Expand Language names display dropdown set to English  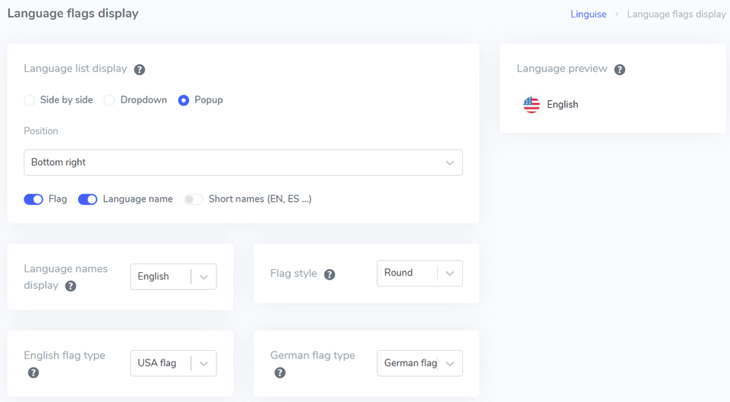173,277
